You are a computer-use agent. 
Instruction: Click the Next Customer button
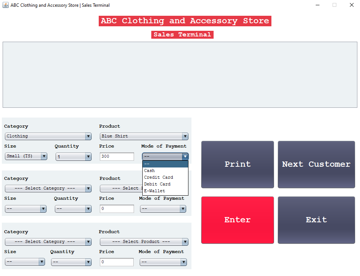point(316,164)
